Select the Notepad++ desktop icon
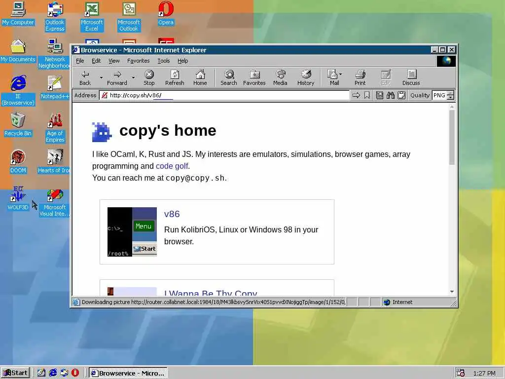This screenshot has width=505, height=379. tap(55, 87)
